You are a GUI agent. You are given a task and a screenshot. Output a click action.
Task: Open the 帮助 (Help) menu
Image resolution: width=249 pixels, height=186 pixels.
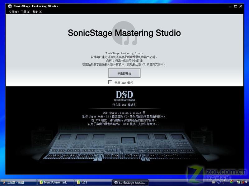37,12
